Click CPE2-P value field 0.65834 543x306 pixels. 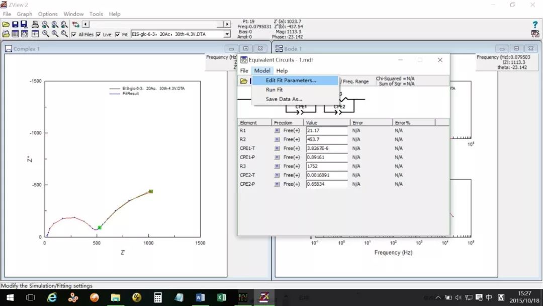pyautogui.click(x=327, y=184)
